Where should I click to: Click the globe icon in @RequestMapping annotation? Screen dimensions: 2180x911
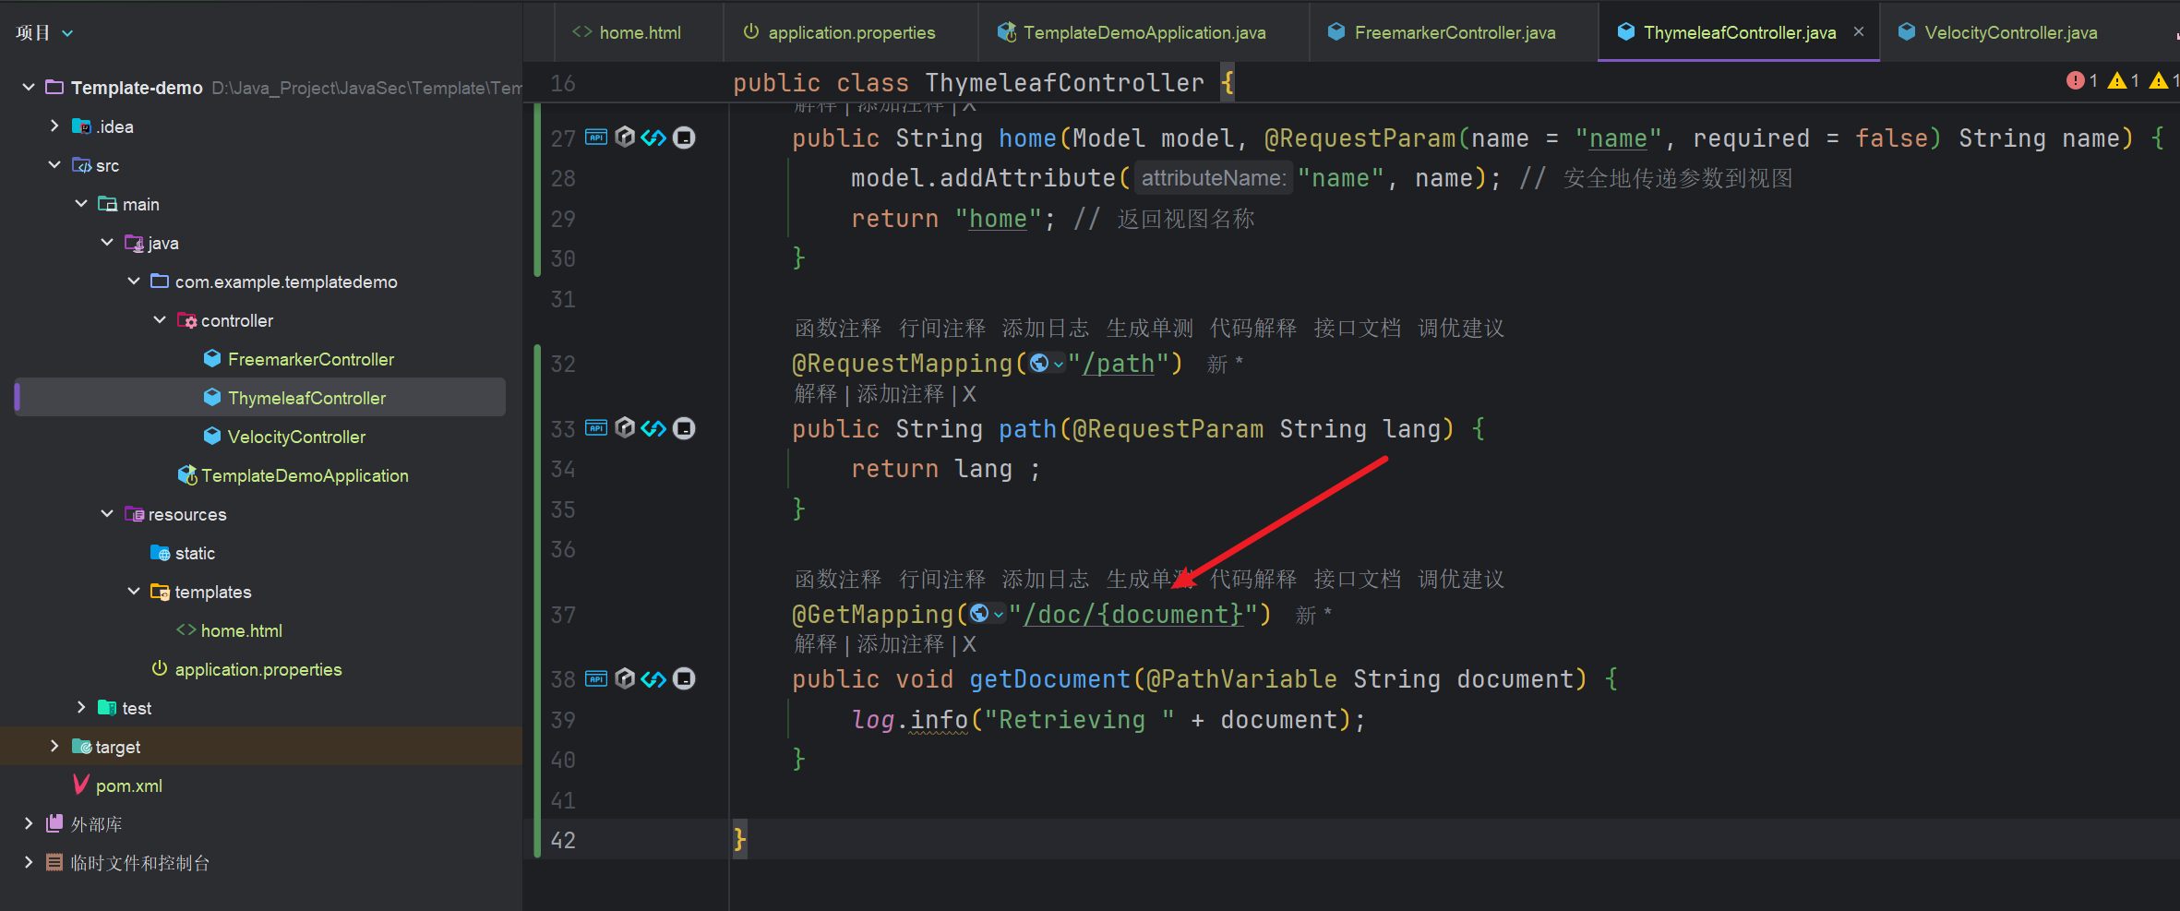(x=1039, y=364)
